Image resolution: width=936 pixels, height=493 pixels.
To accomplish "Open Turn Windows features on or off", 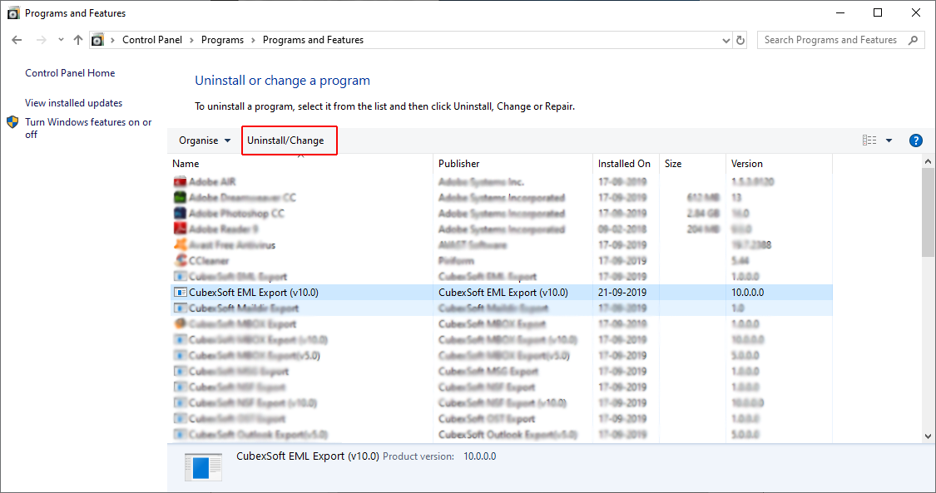I will click(x=88, y=128).
